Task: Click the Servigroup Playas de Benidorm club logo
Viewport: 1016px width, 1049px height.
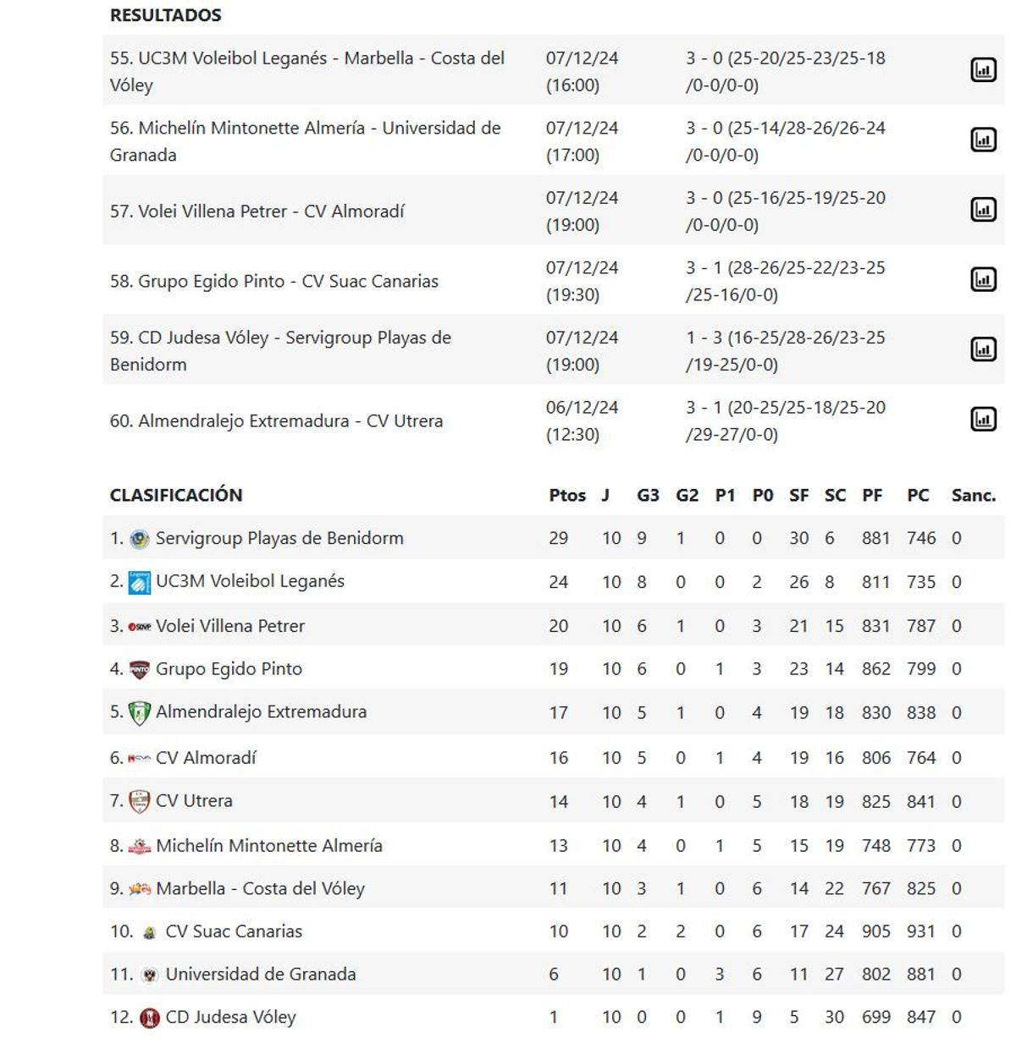Action: 141,538
